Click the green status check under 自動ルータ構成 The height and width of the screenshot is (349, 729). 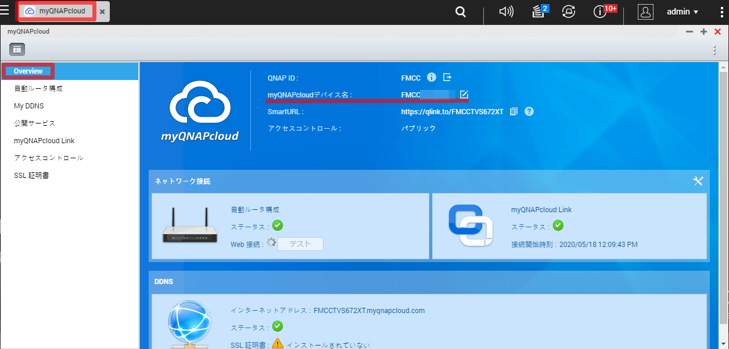coord(278,226)
